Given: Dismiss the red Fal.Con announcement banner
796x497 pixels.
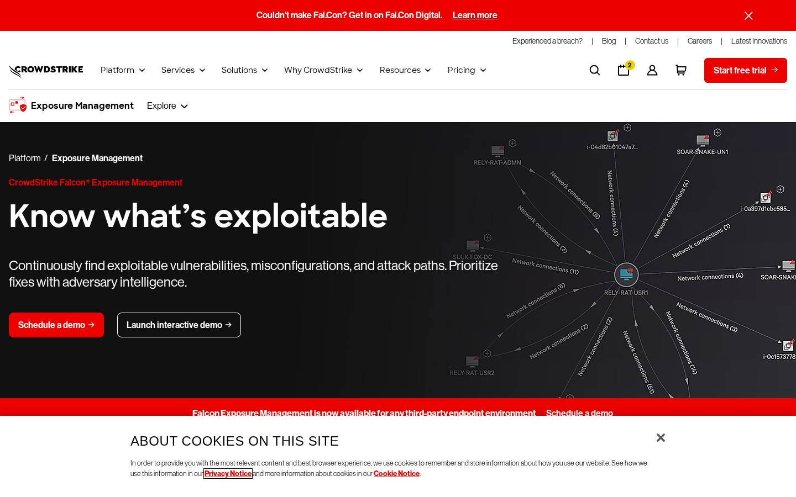Looking at the screenshot, I should pos(748,15).
